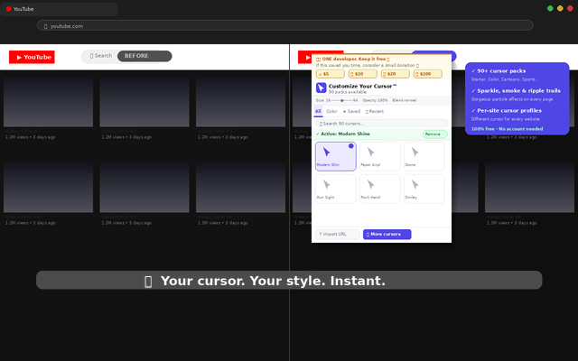The width and height of the screenshot is (578, 361).
Task: Click the Import URL button
Action: click(337, 235)
